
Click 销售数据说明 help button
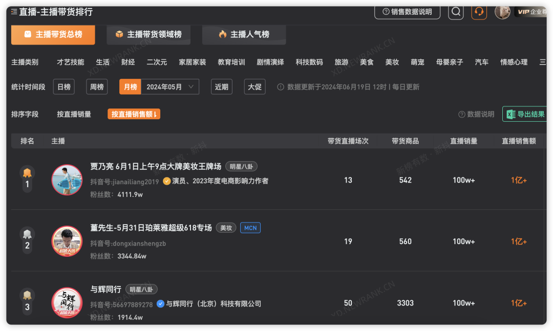408,12
